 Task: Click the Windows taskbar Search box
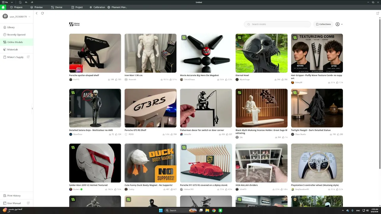coord(181,210)
